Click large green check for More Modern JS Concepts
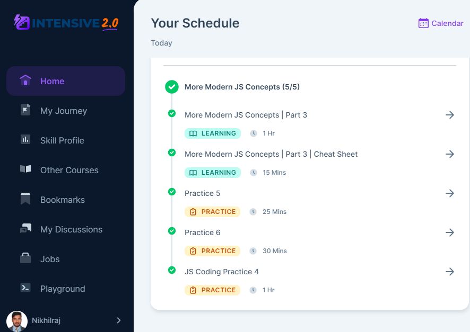The height and width of the screenshot is (332, 470). tap(172, 87)
